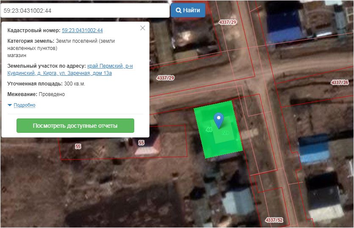Expand the Подробно details section

coord(25,105)
